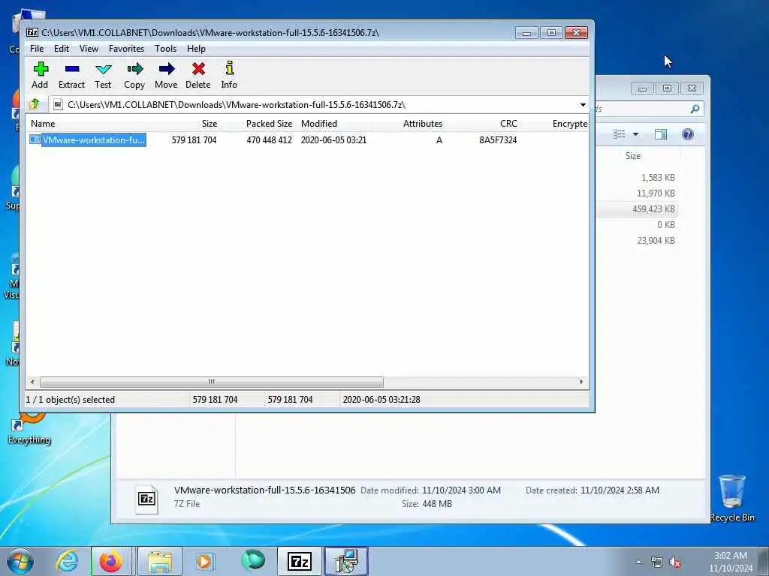Image resolution: width=769 pixels, height=576 pixels.
Task: Sort by the Packed Size column
Action: (x=258, y=124)
